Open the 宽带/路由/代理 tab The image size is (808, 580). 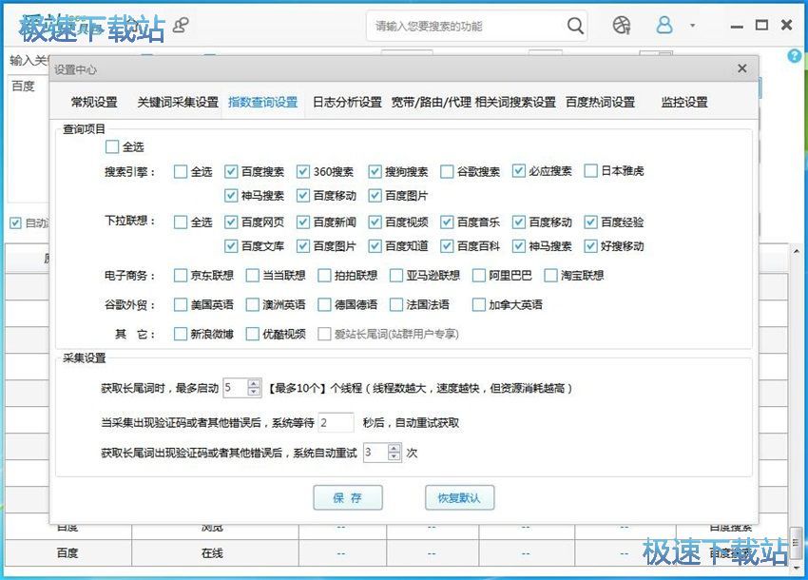tap(431, 102)
